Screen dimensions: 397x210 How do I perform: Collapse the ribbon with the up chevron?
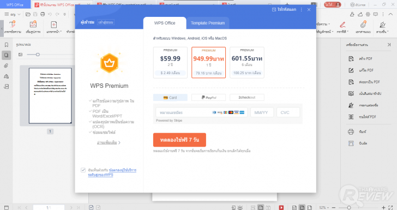(x=390, y=14)
